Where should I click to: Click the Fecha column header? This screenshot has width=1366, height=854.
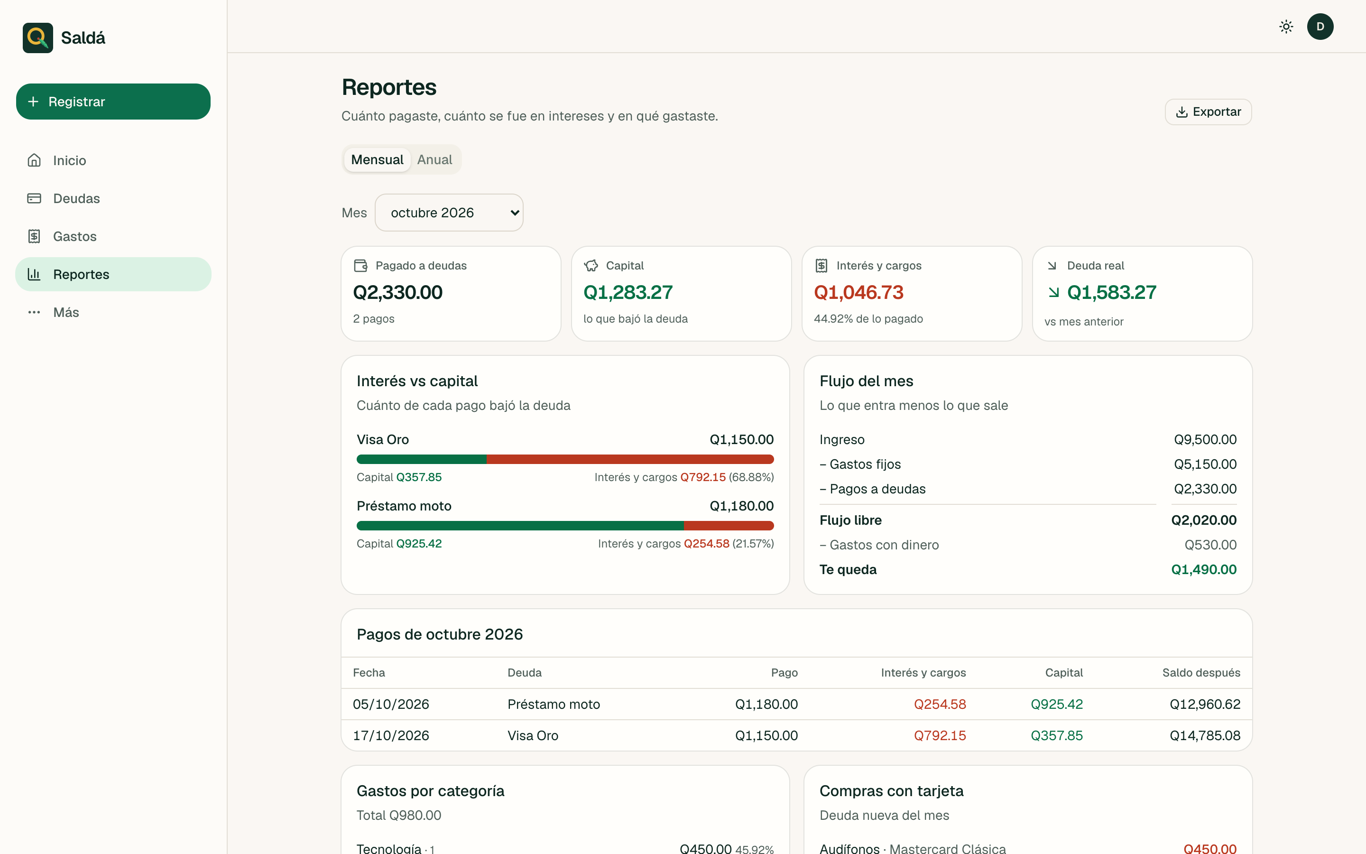pyautogui.click(x=369, y=673)
